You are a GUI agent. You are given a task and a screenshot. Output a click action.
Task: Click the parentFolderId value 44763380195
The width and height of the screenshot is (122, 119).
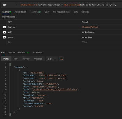pos(51,84)
